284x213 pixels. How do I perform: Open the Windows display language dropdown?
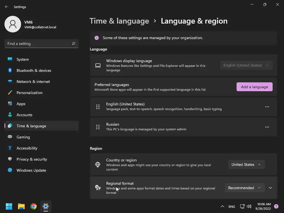[x=246, y=65]
